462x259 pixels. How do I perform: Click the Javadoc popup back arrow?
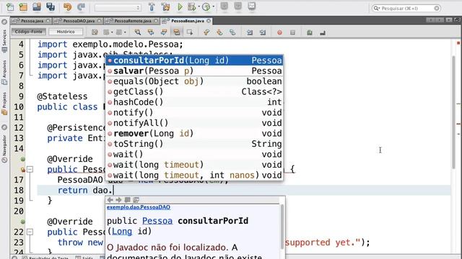pyautogui.click(x=110, y=200)
